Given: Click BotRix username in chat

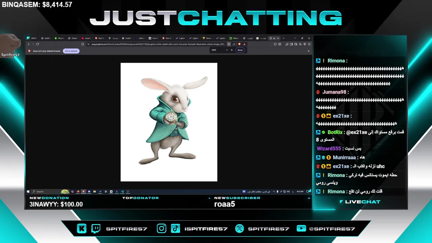Looking at the screenshot, I should (335, 132).
